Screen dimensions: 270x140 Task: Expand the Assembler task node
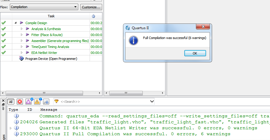click(x=22, y=41)
